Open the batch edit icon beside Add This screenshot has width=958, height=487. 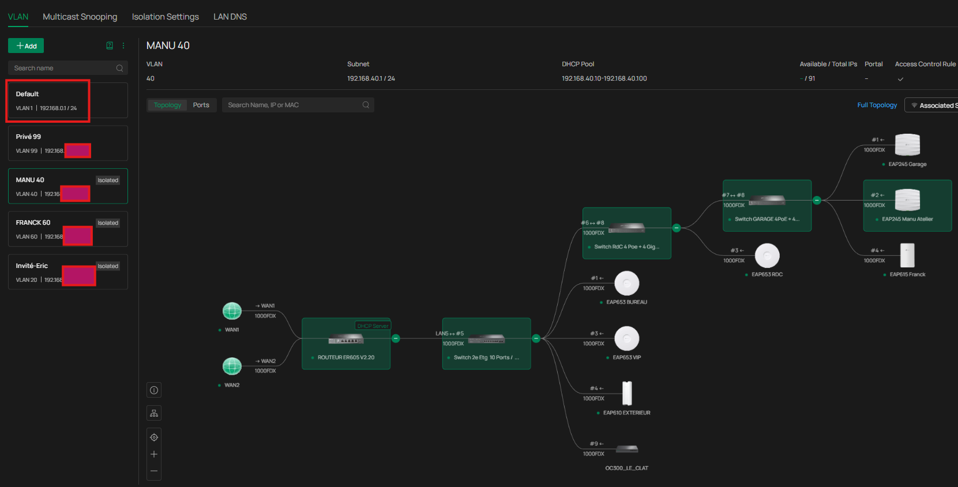tap(110, 46)
